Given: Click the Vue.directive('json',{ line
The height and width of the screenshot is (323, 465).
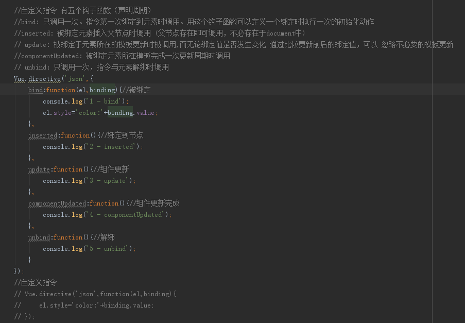Looking at the screenshot, I should (x=54, y=79).
